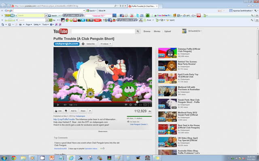The width and height of the screenshot is (259, 161).
Task: Expand the TOP10 search box dropdown
Action: click(x=46, y=15)
